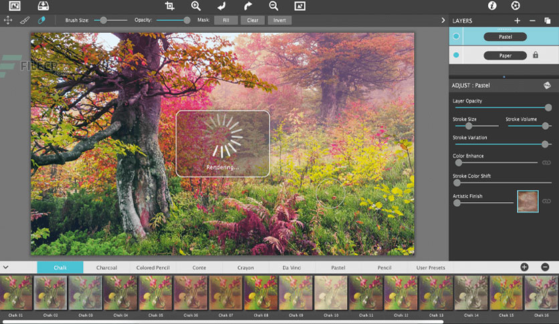Viewport: 559px width, 324px height.
Task: Duplicate the current layer
Action: (x=547, y=21)
